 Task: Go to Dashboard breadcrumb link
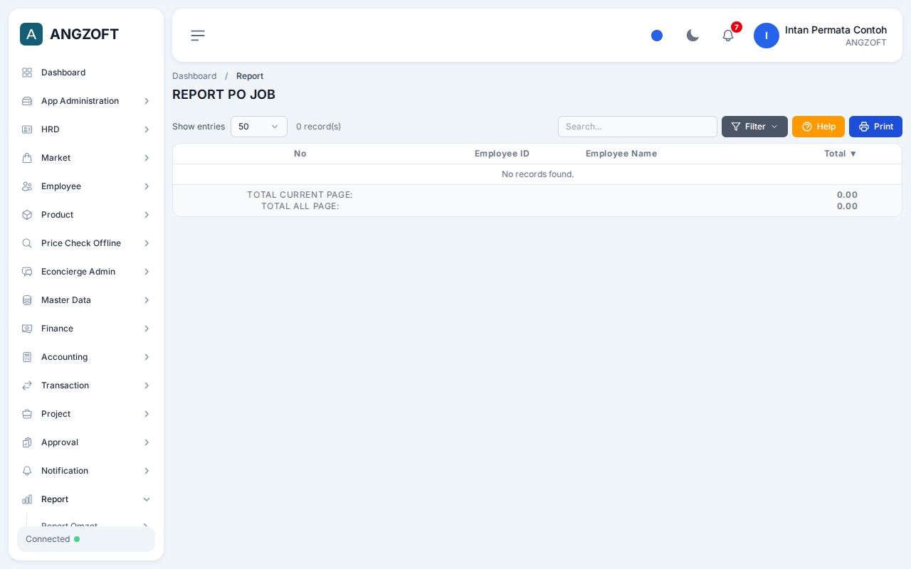click(194, 76)
